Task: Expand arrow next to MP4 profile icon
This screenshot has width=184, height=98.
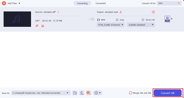Action: (x=172, y=19)
